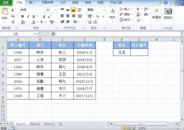Increase decimal places

pyautogui.click(x=89, y=22)
